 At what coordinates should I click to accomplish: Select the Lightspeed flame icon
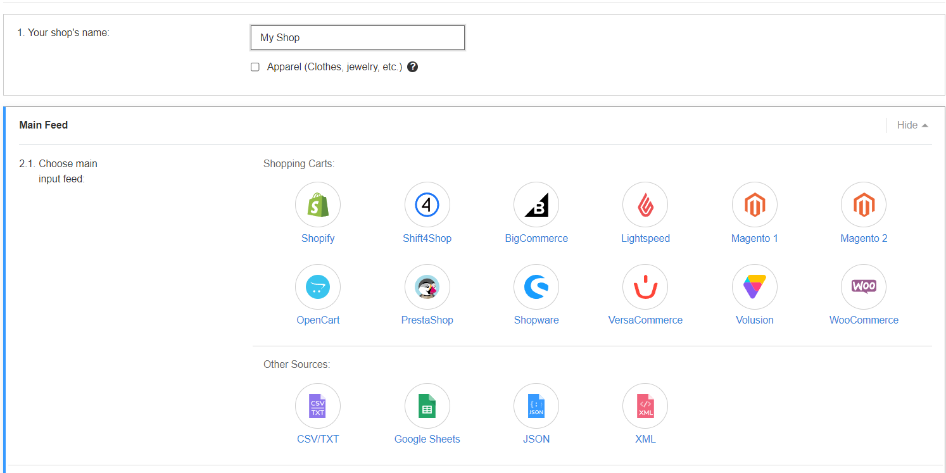645,205
